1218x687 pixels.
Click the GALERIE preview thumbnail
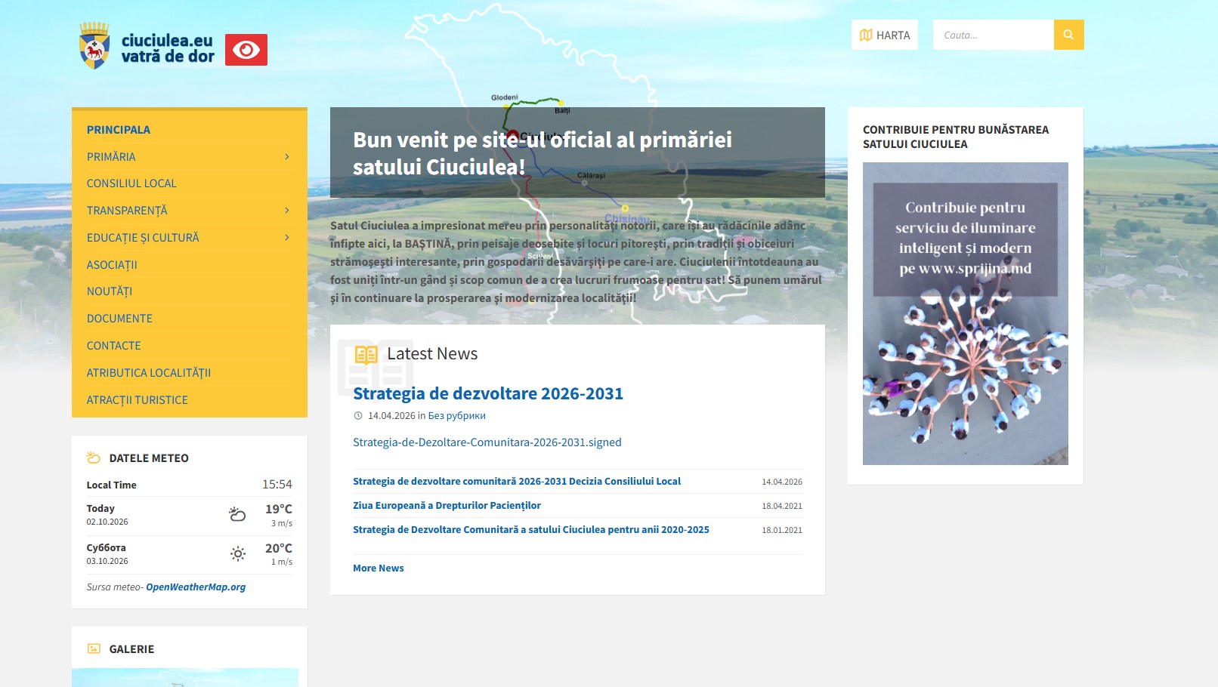(185, 677)
